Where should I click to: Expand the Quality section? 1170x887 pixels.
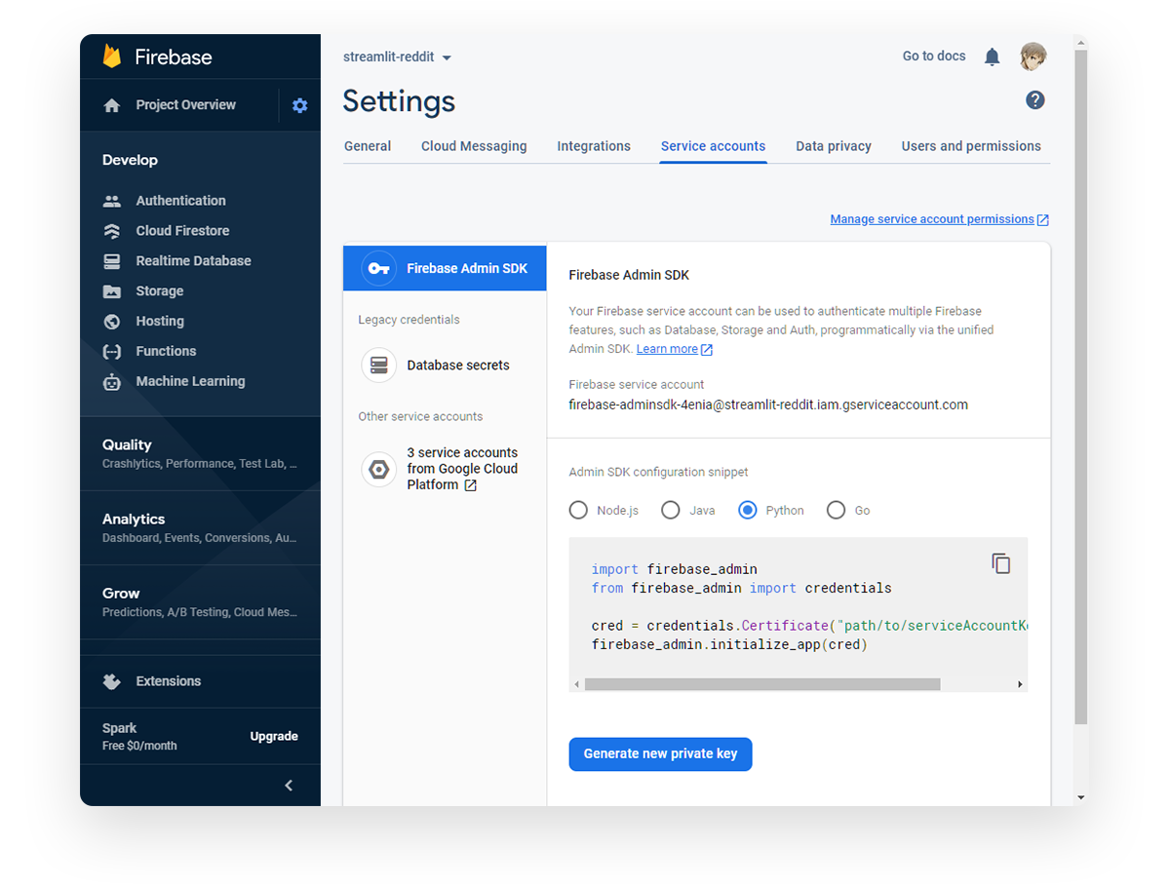200,453
